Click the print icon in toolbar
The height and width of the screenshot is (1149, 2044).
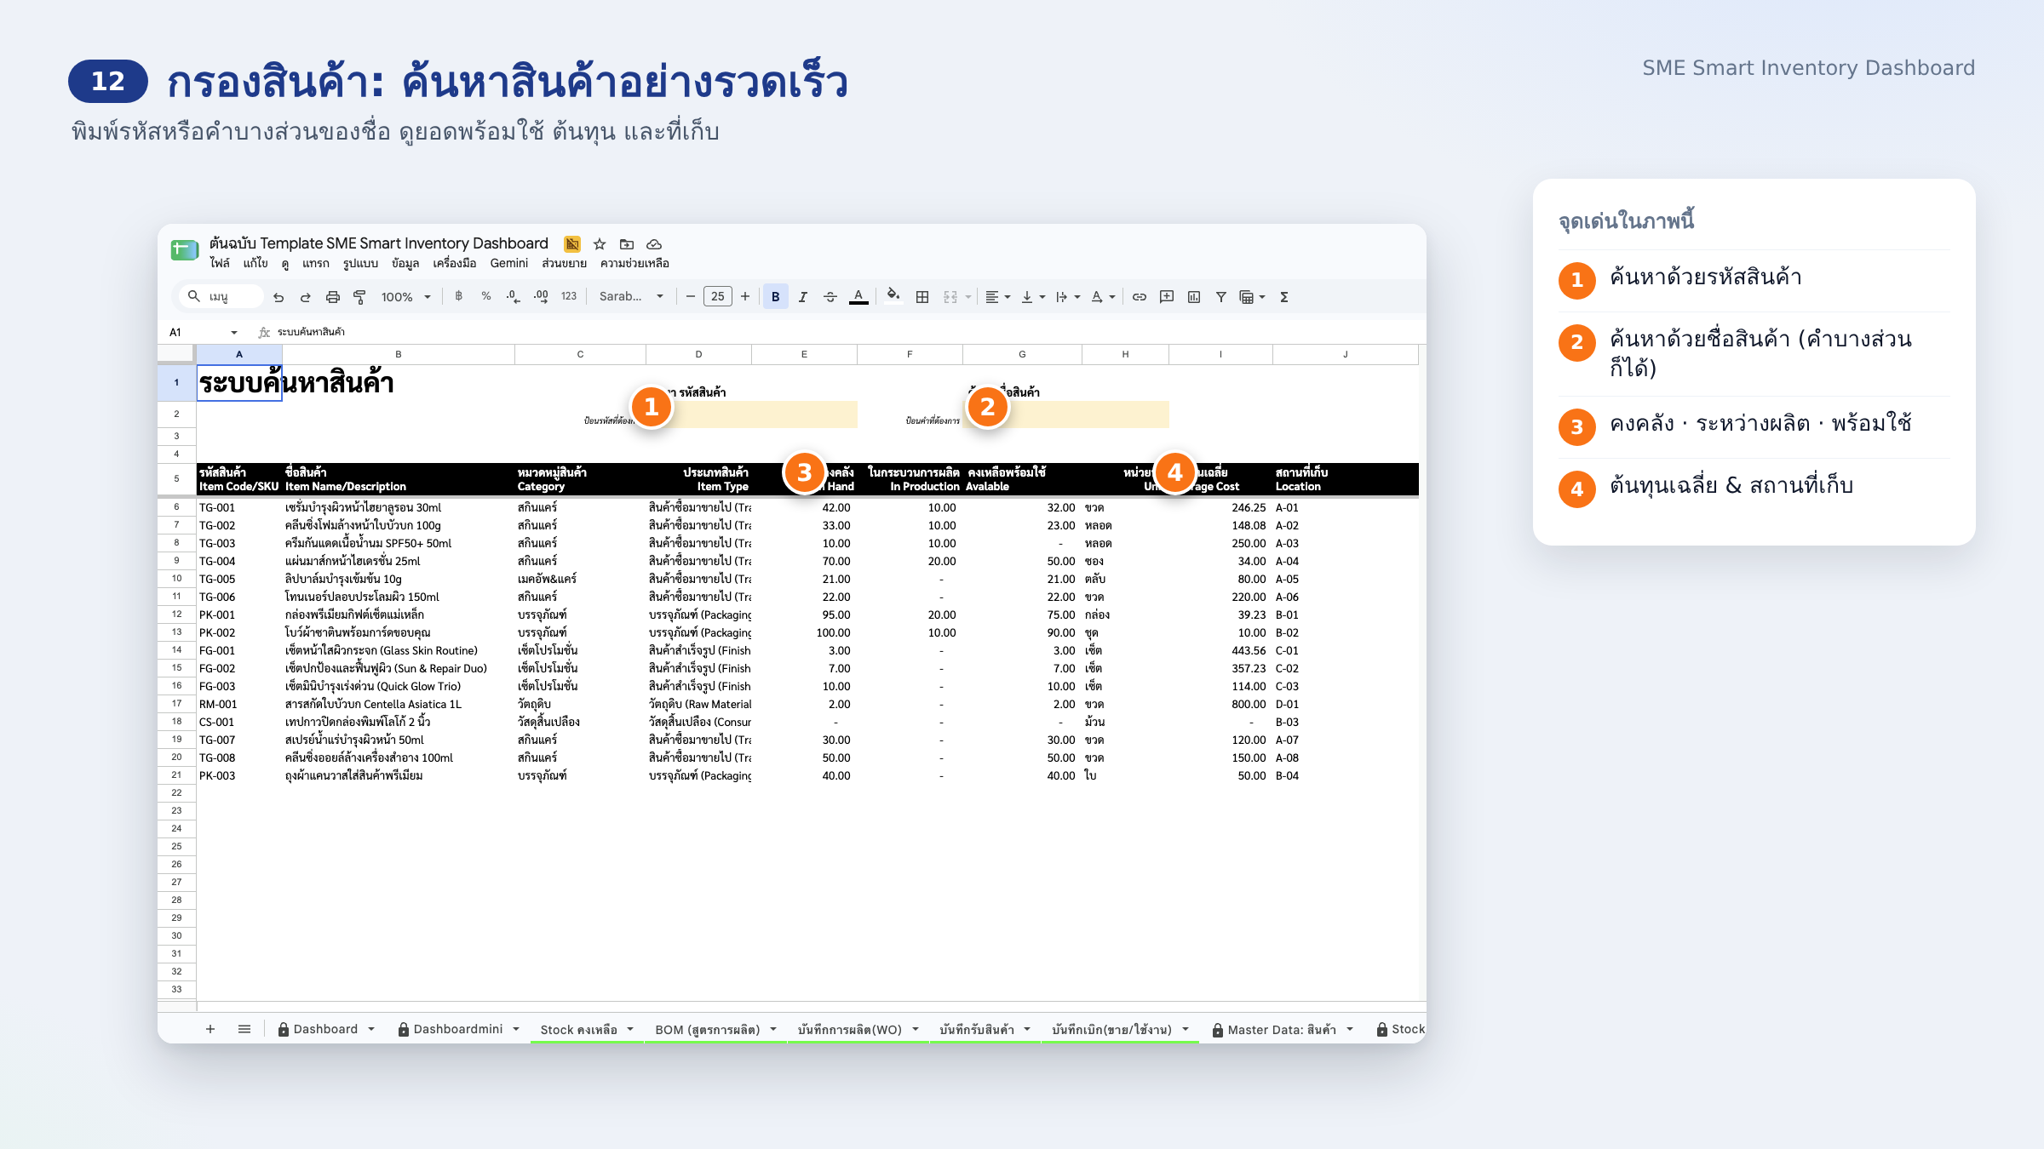[333, 297]
